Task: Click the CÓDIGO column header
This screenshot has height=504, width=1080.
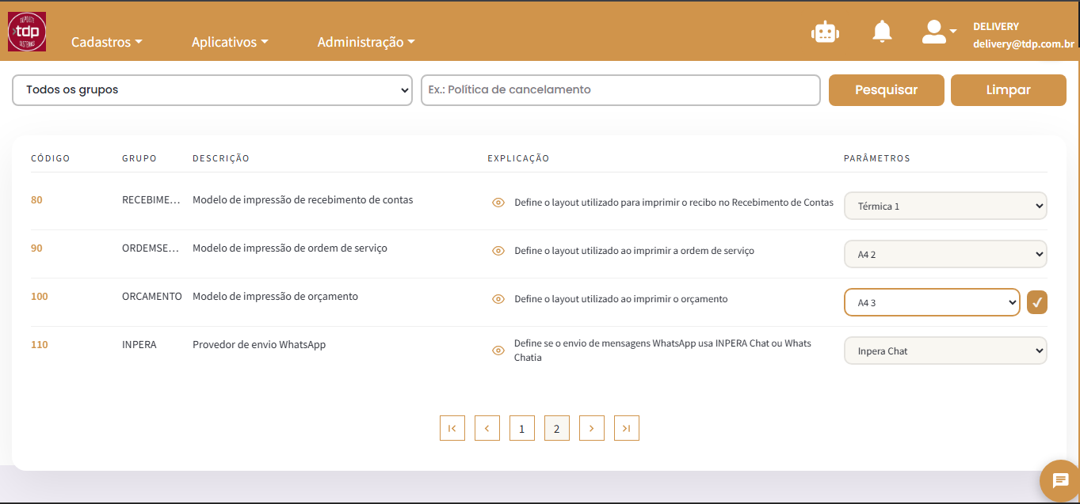Action: pos(51,158)
